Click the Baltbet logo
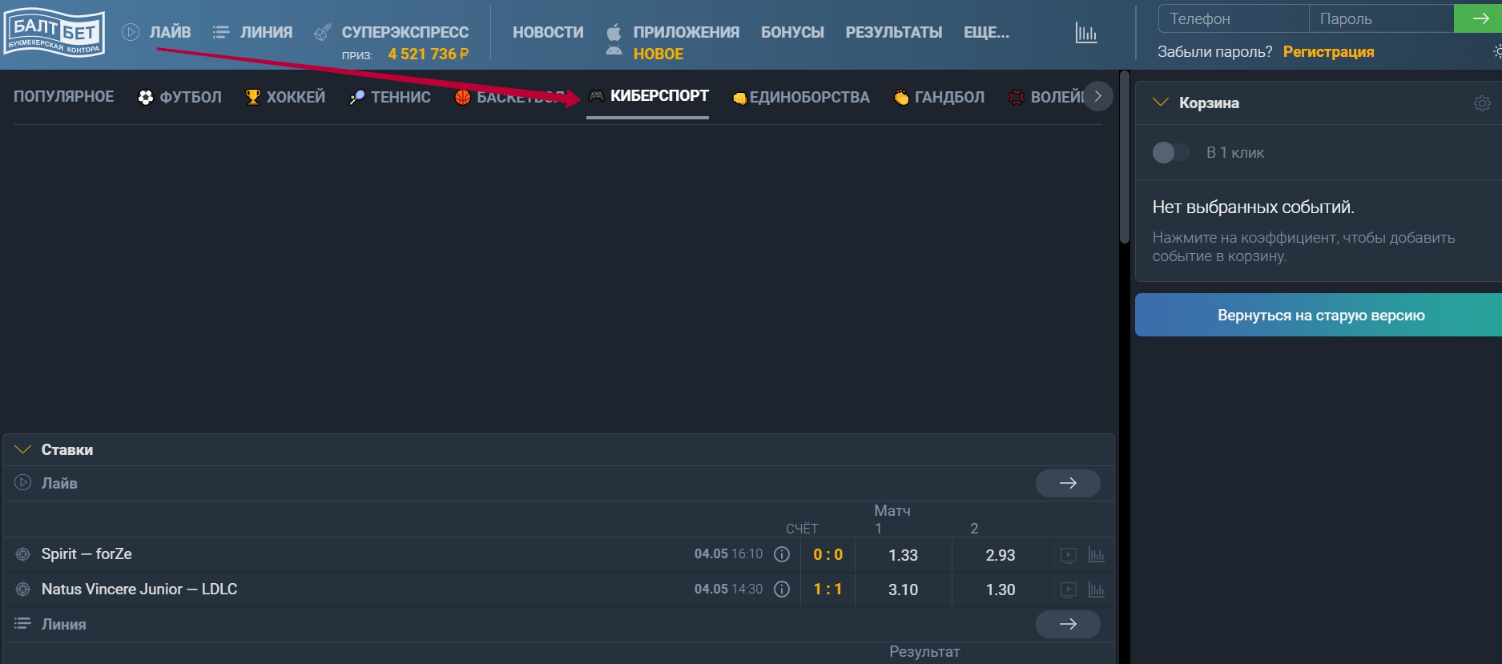This screenshot has height=664, width=1502. tap(54, 32)
